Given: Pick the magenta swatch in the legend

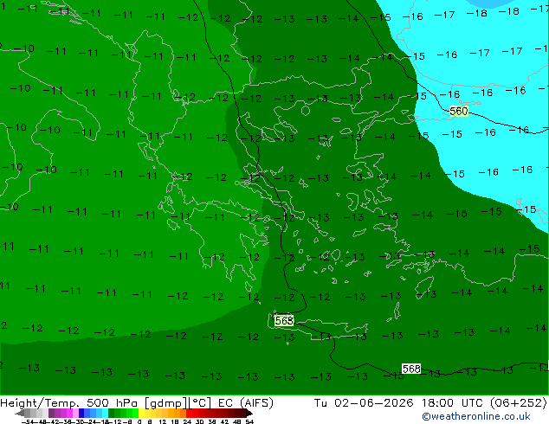Looking at the screenshot, I should point(69,413).
